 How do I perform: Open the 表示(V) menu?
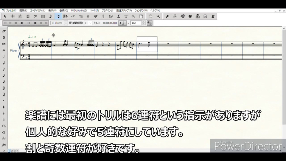(52, 11)
